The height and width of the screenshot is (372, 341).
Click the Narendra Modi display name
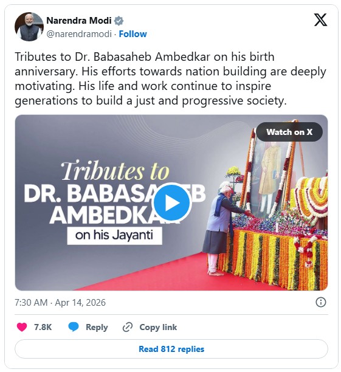(79, 21)
